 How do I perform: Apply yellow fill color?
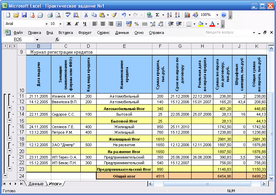201,24
